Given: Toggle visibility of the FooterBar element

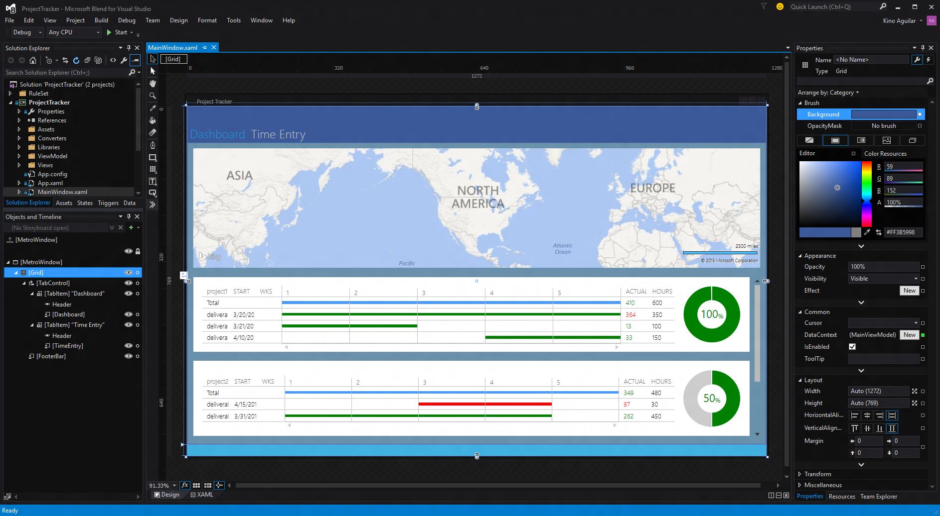Looking at the screenshot, I should 128,356.
